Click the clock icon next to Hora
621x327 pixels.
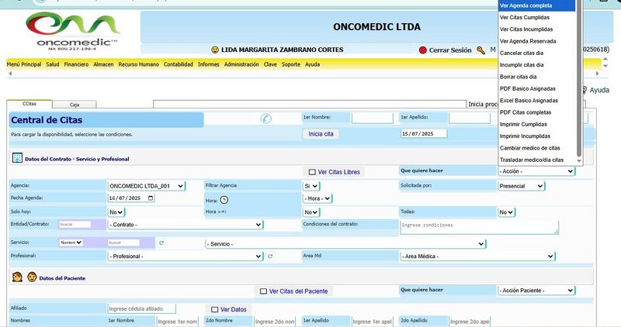pyautogui.click(x=224, y=198)
